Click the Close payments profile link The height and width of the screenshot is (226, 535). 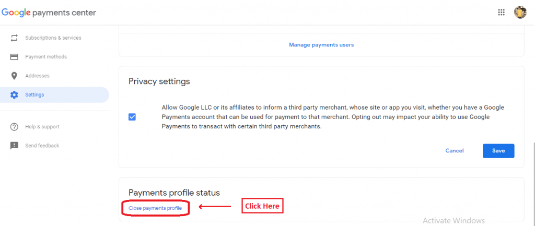pos(155,208)
